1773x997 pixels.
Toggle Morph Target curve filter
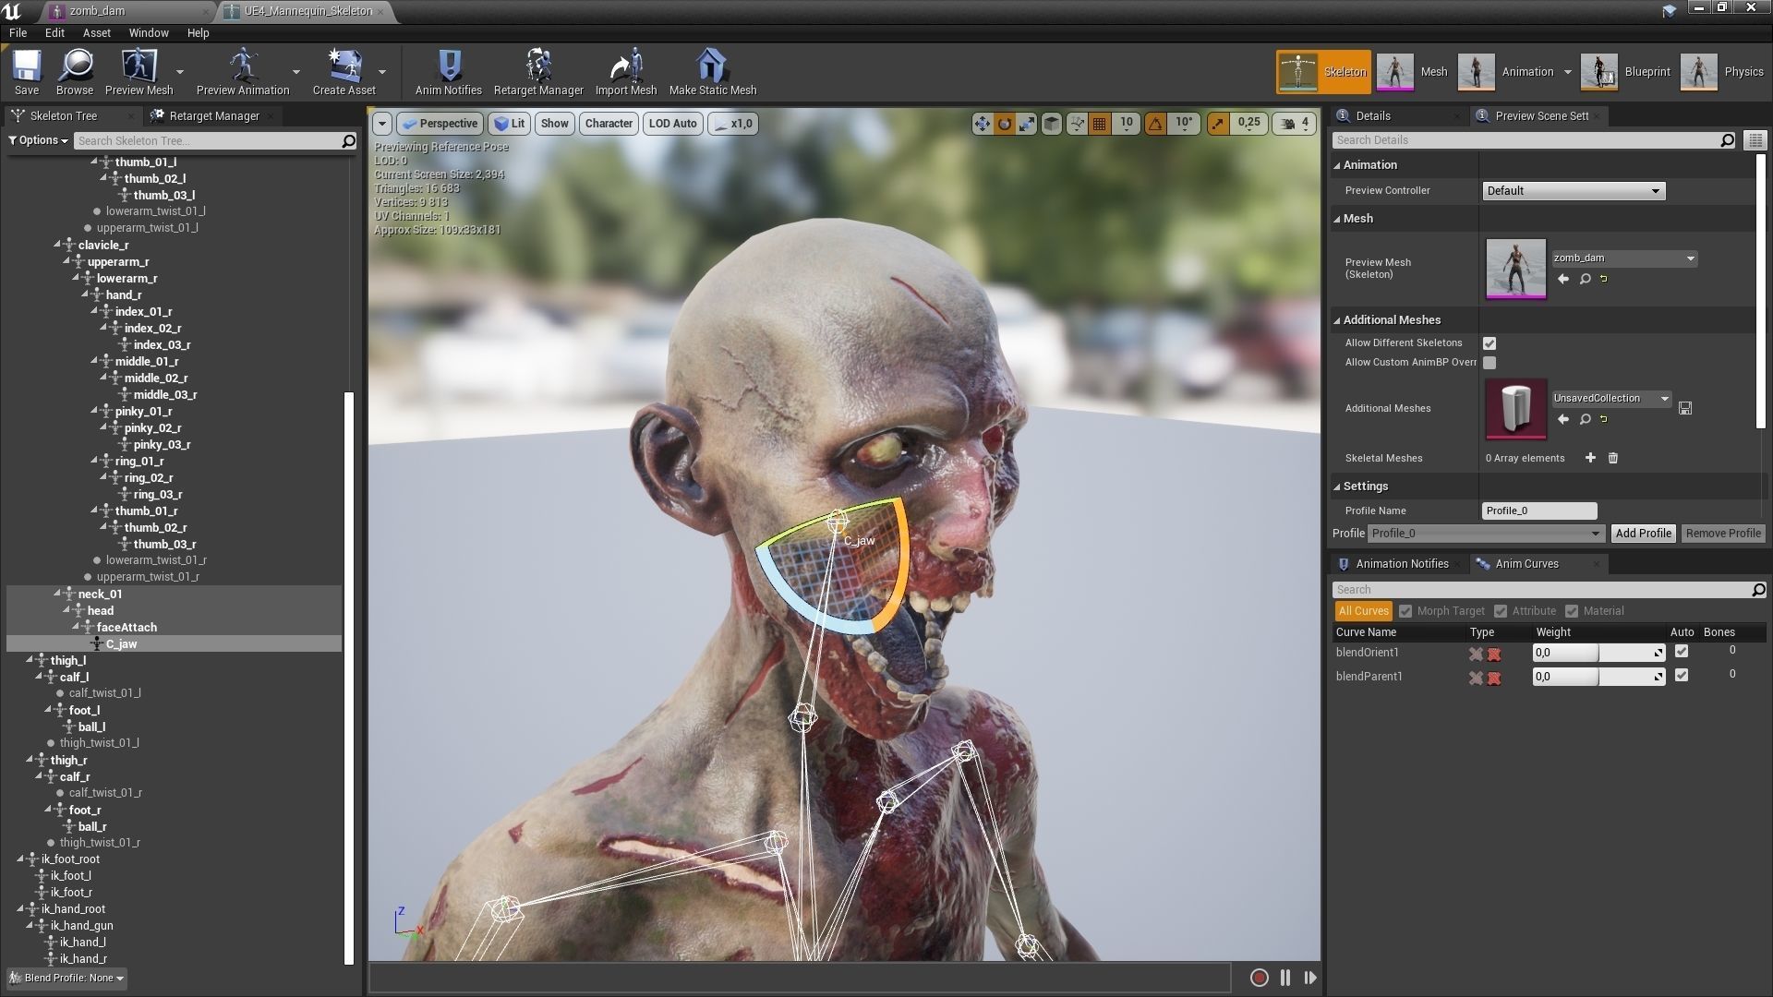click(1405, 611)
